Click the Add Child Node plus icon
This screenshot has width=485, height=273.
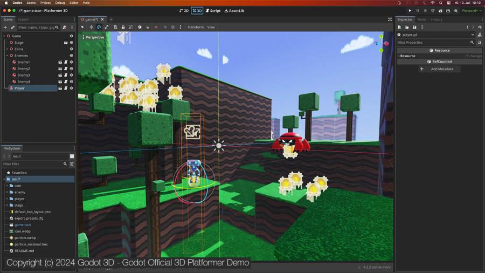click(5, 28)
